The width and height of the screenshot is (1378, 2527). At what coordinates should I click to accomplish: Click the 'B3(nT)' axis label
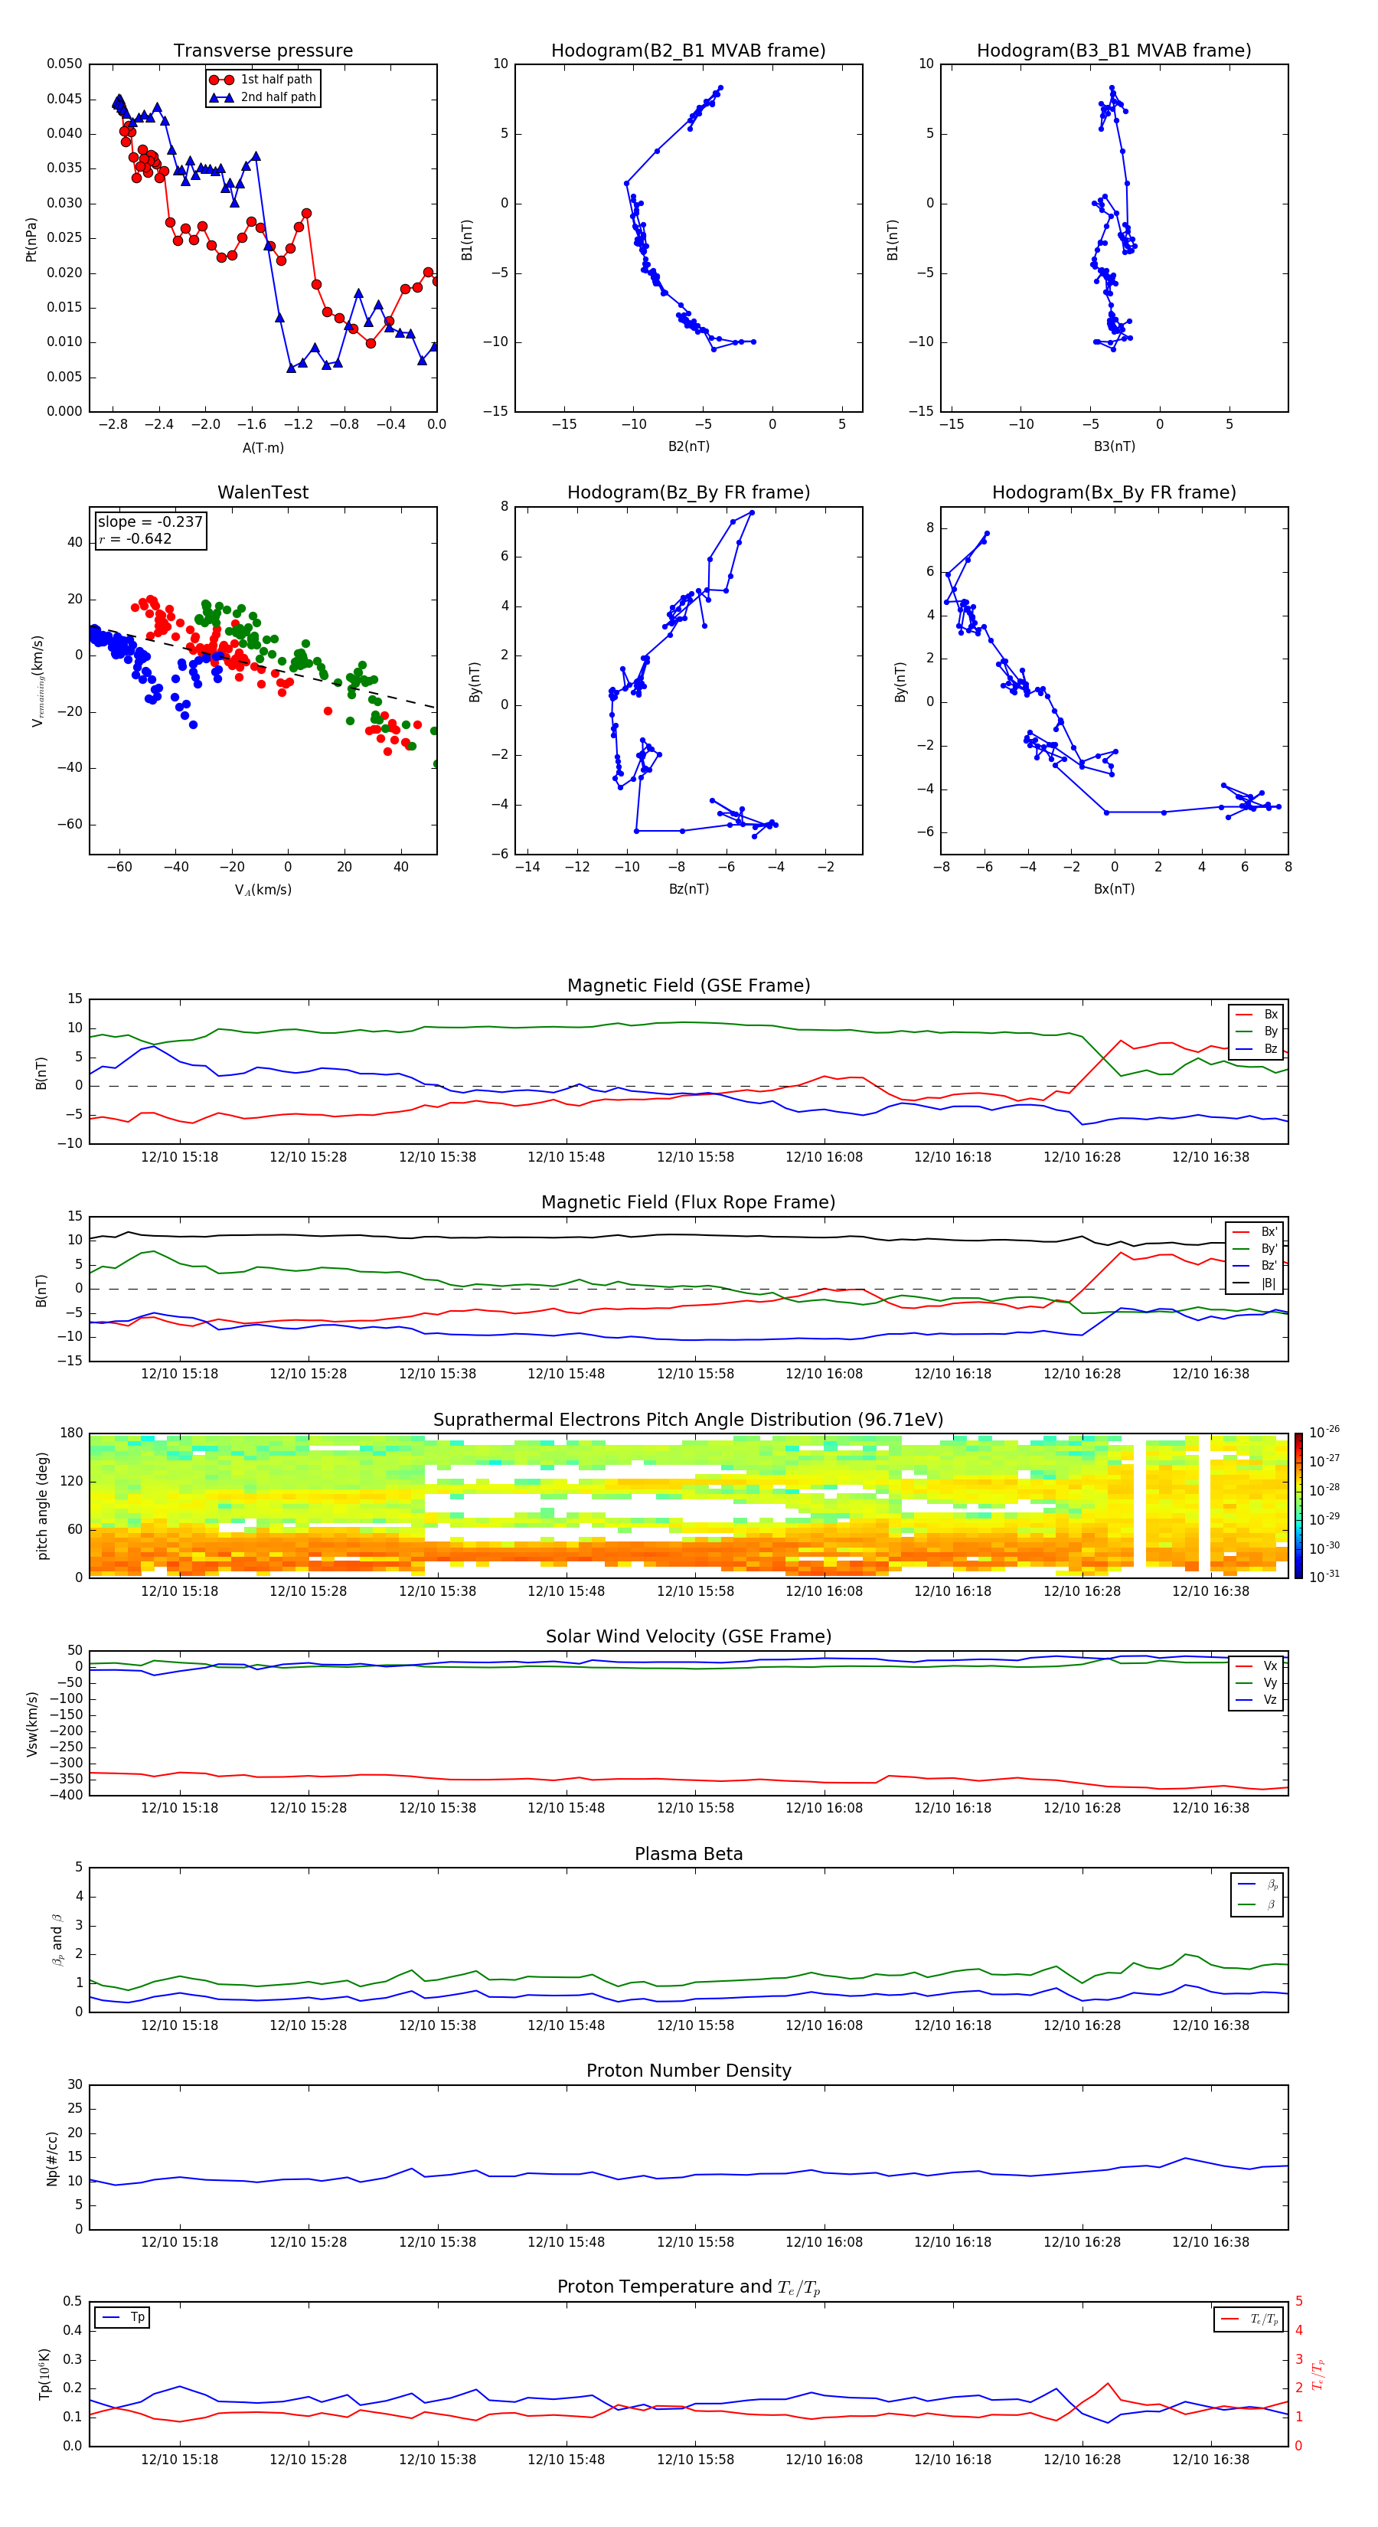coord(1114,446)
